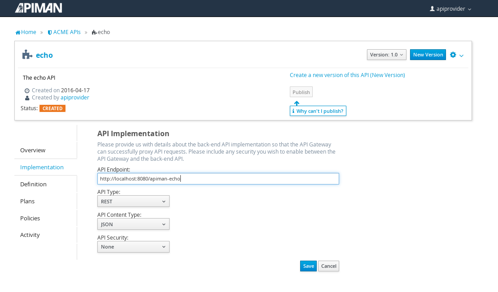Click the 'Why can't I publish?' button
This screenshot has height=292, width=498.
(x=318, y=111)
